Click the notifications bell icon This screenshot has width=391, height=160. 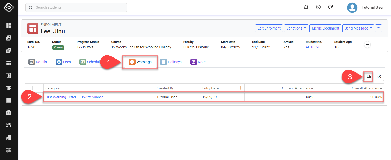(x=306, y=7)
